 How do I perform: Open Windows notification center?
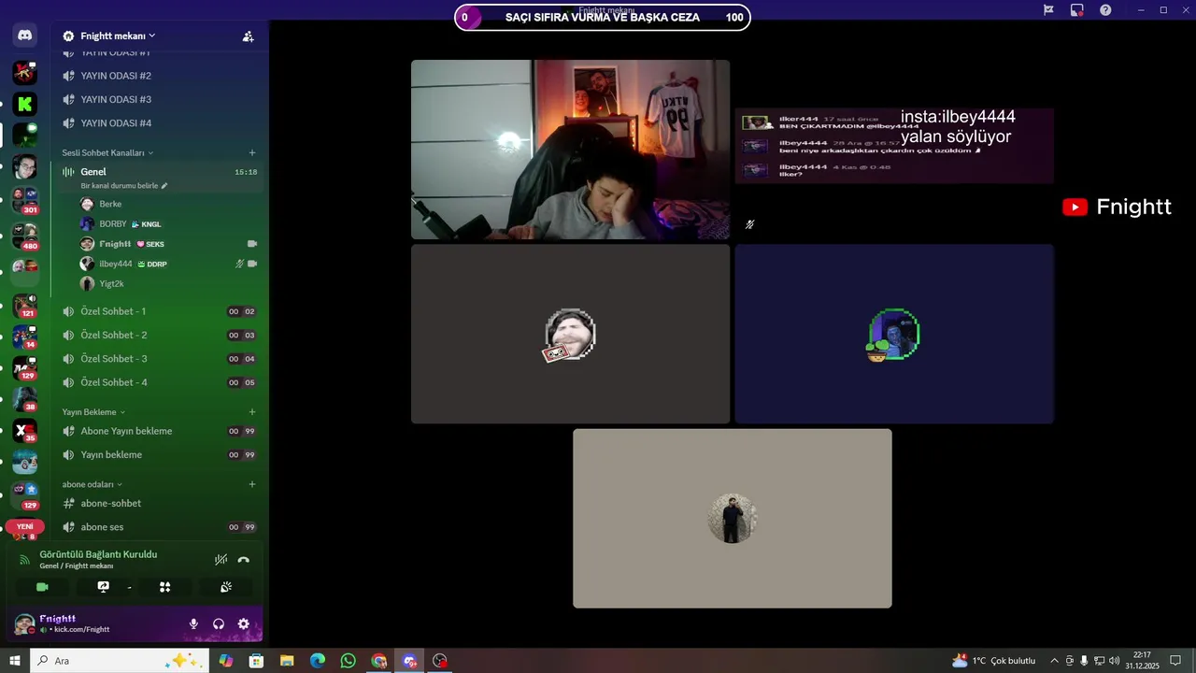click(x=1176, y=661)
